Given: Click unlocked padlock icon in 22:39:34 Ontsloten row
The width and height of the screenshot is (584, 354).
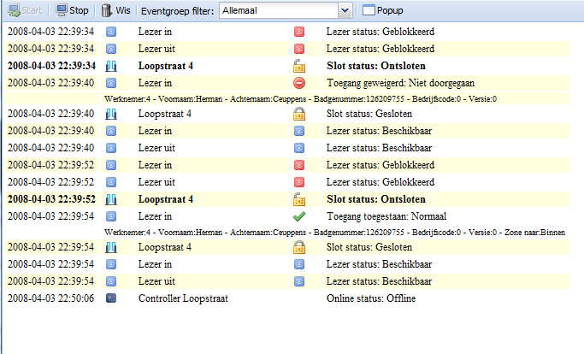Looking at the screenshot, I should pyautogui.click(x=299, y=66).
